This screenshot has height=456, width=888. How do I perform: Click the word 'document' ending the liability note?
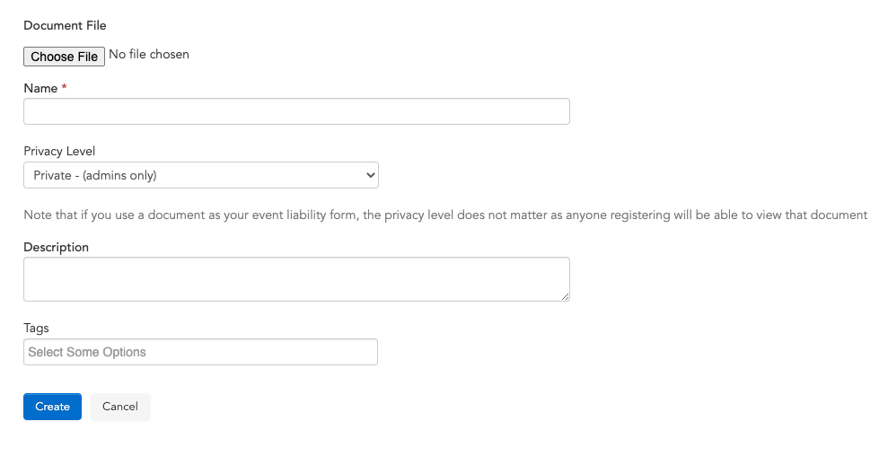pyautogui.click(x=839, y=215)
